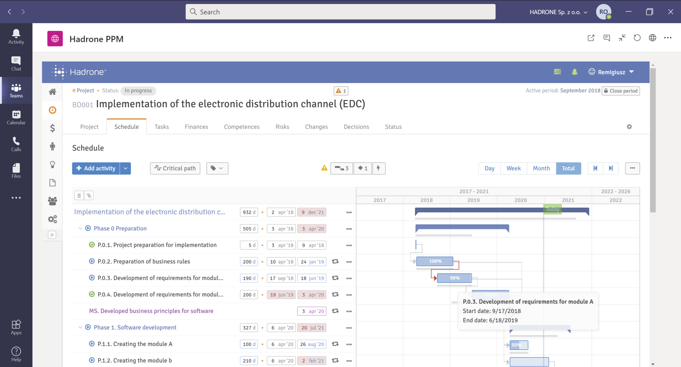Reload the Hadrone PPM tab

pyautogui.click(x=637, y=38)
